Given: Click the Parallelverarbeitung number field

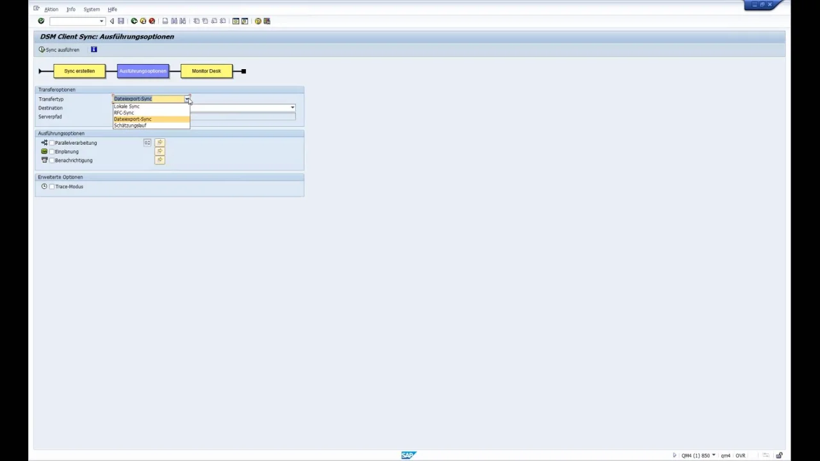Looking at the screenshot, I should coord(147,143).
